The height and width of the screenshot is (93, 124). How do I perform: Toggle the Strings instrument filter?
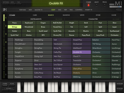pos(14,27)
